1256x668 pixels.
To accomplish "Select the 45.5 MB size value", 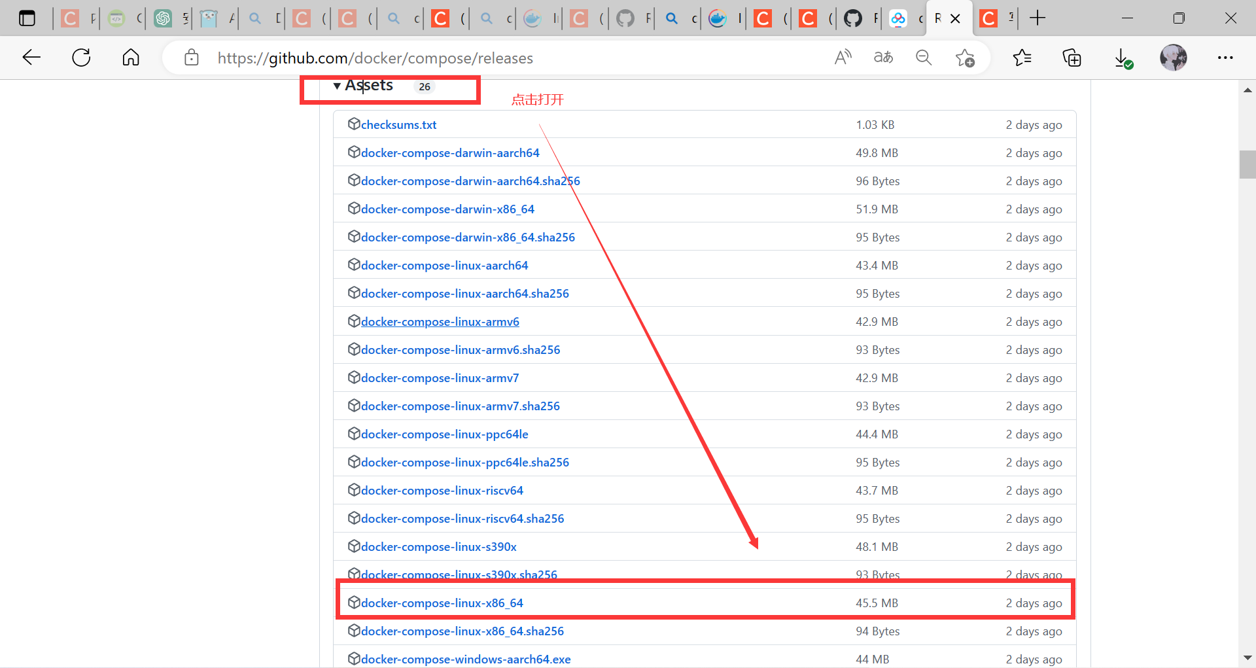I will click(877, 603).
